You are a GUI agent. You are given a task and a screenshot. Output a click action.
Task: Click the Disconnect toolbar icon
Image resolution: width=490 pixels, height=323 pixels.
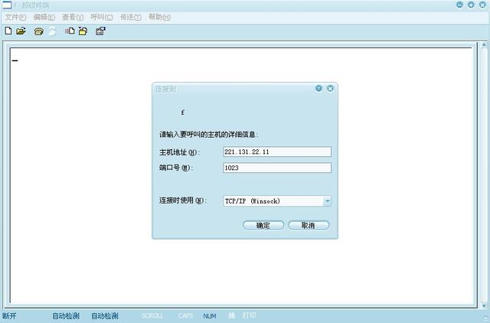53,31
